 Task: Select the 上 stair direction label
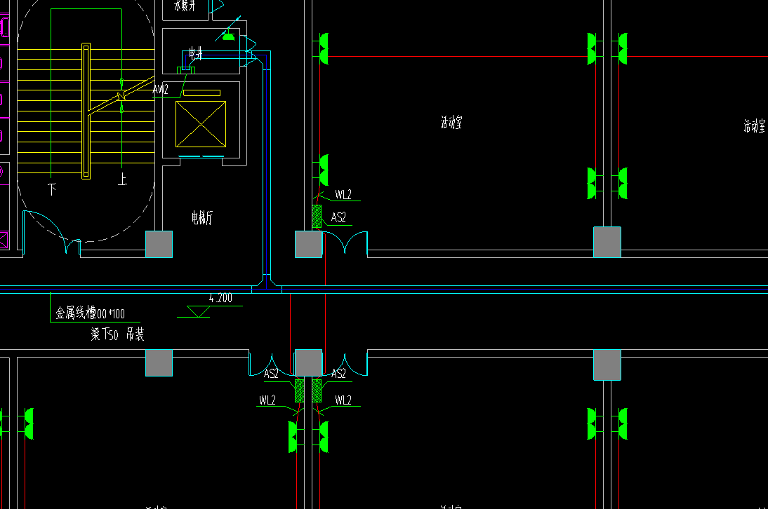122,179
